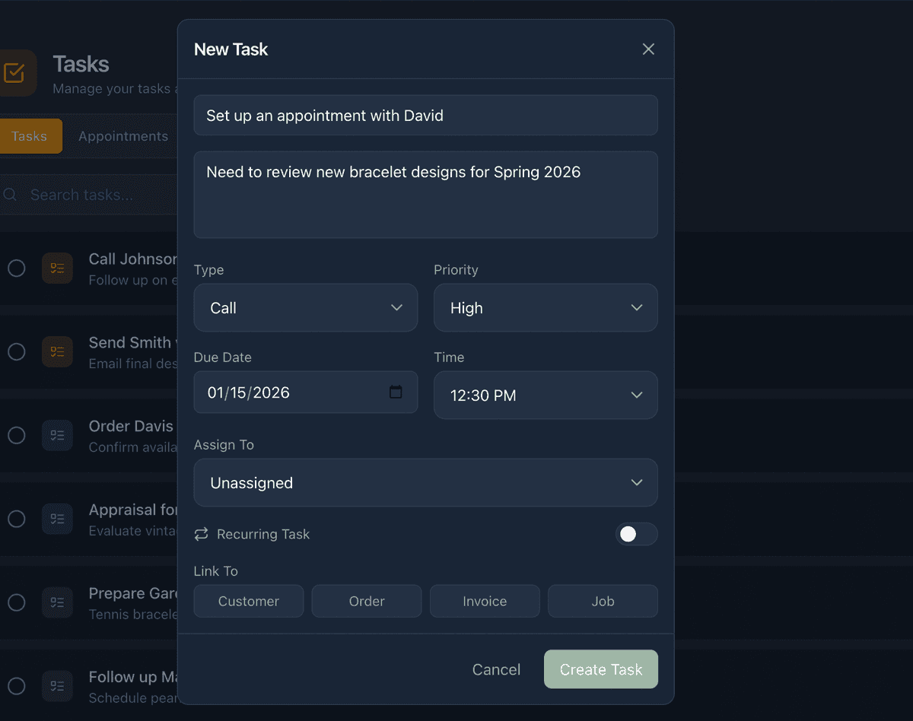Click the task description text area

pos(426,195)
